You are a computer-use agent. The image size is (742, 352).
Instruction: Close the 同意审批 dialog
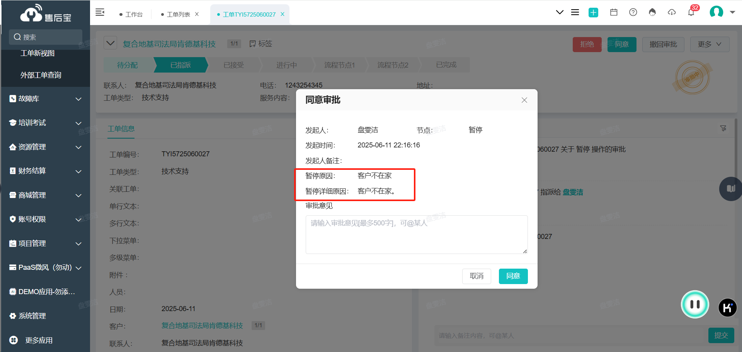pyautogui.click(x=524, y=100)
